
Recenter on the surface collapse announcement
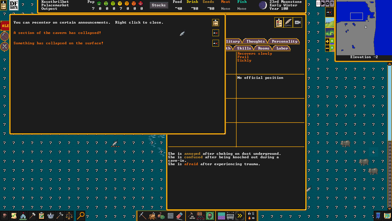coord(216,43)
